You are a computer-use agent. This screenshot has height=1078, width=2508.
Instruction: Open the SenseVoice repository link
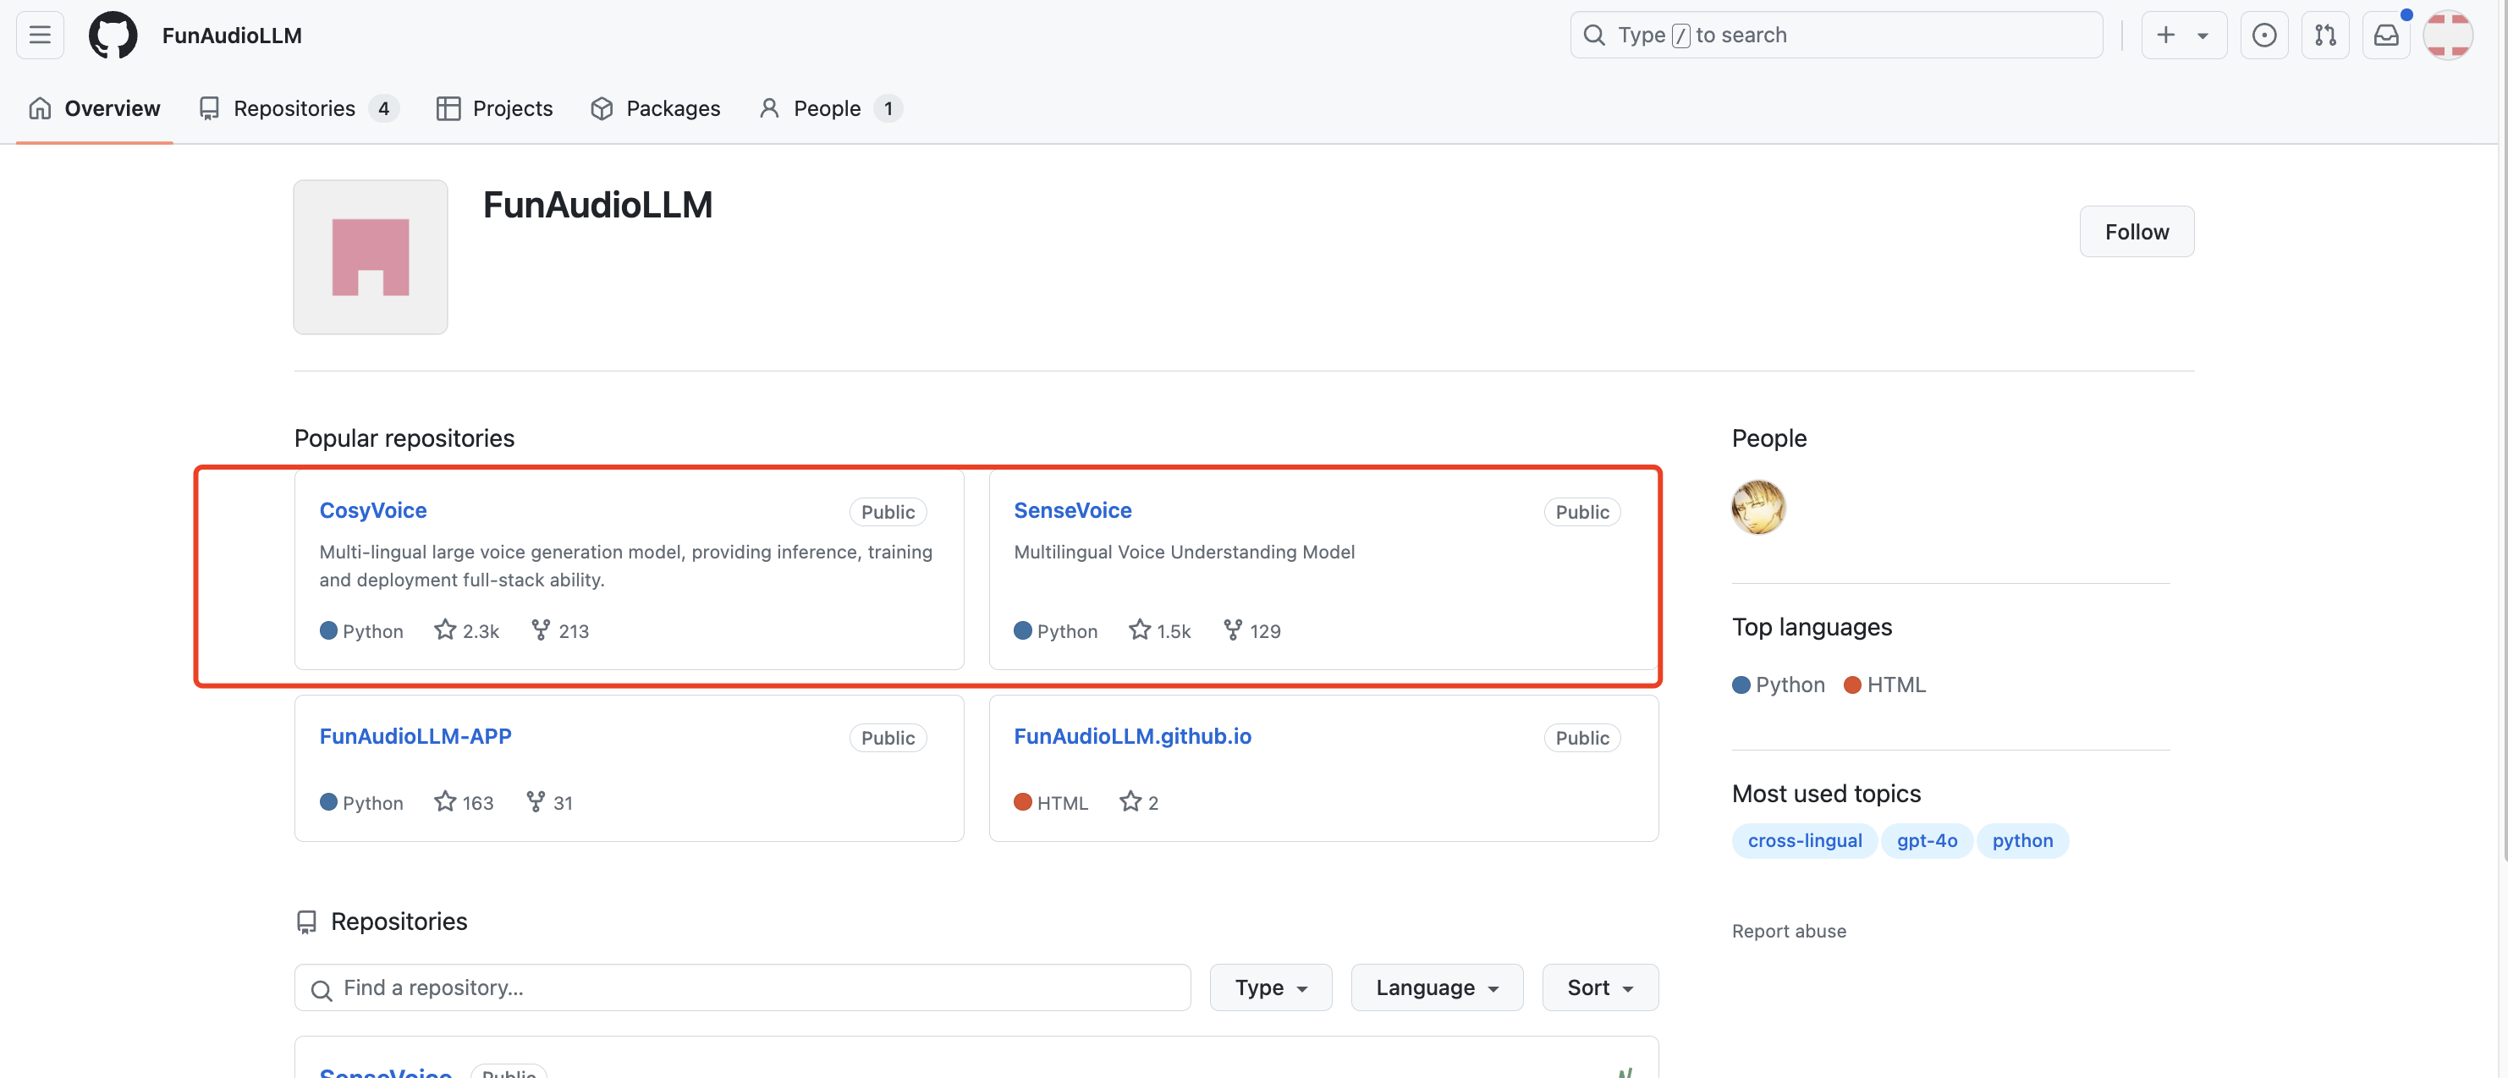[x=1072, y=509]
